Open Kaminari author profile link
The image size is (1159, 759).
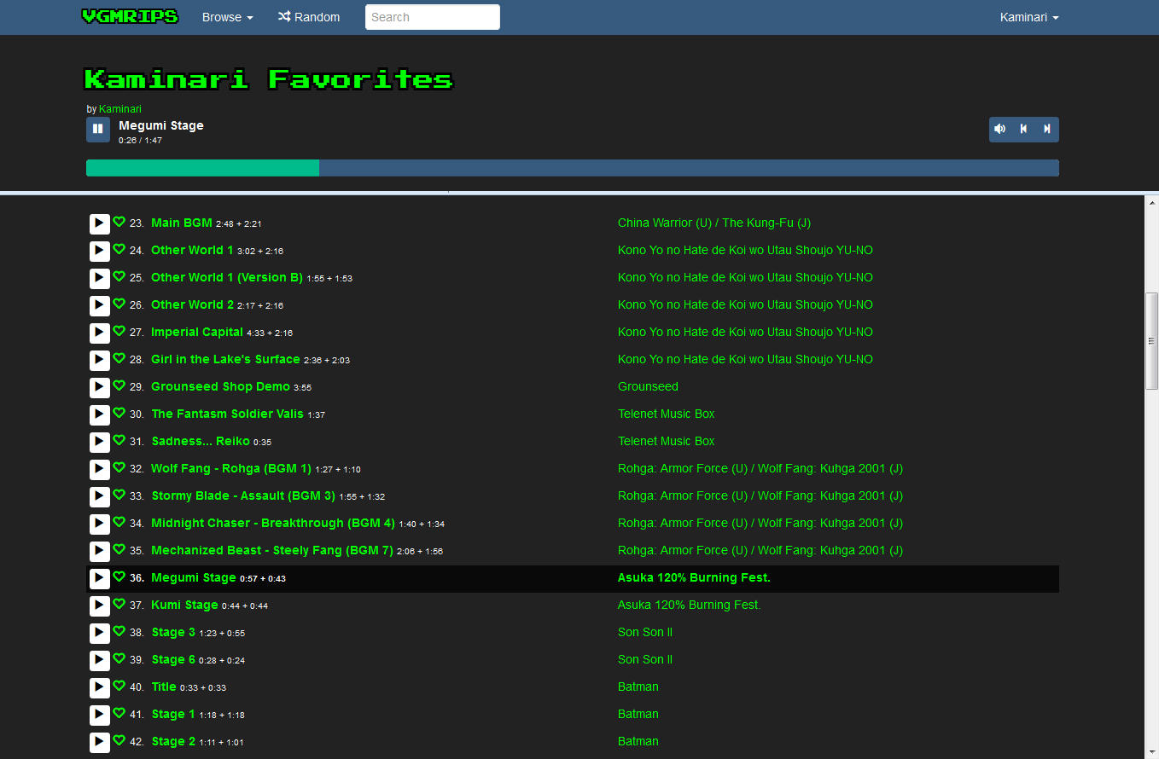120,109
